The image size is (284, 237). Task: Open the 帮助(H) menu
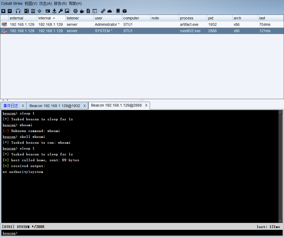(75, 3)
